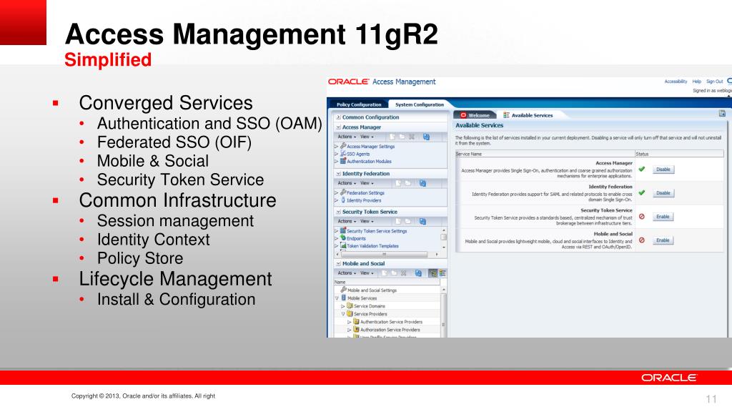Click the green check status for Access Manager
This screenshot has width=732, height=412.
click(642, 169)
